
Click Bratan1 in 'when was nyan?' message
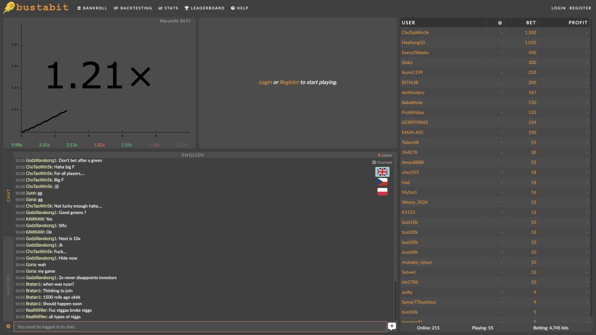[33, 284]
